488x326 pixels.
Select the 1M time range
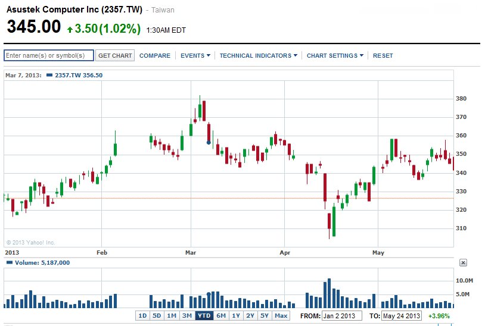pyautogui.click(x=172, y=316)
